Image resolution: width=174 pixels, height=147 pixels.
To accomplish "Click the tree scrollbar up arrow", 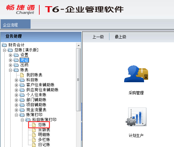I will coord(79,45).
